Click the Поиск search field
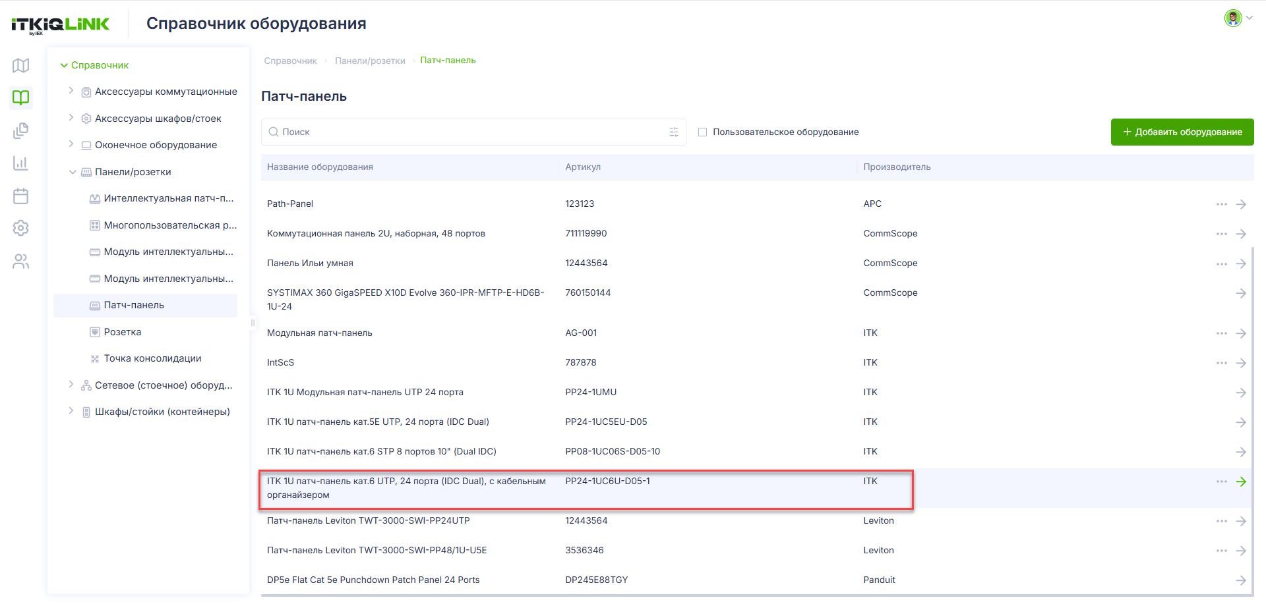Viewport: 1266px width, 606px height. pos(473,132)
